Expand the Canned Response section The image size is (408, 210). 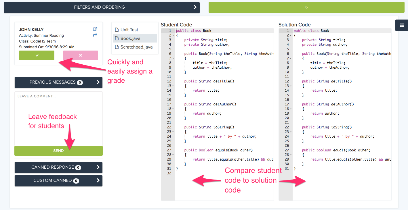click(x=58, y=167)
